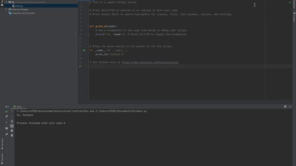
Task: Open the Favorites tool window tab
Action: (x=2, y=159)
